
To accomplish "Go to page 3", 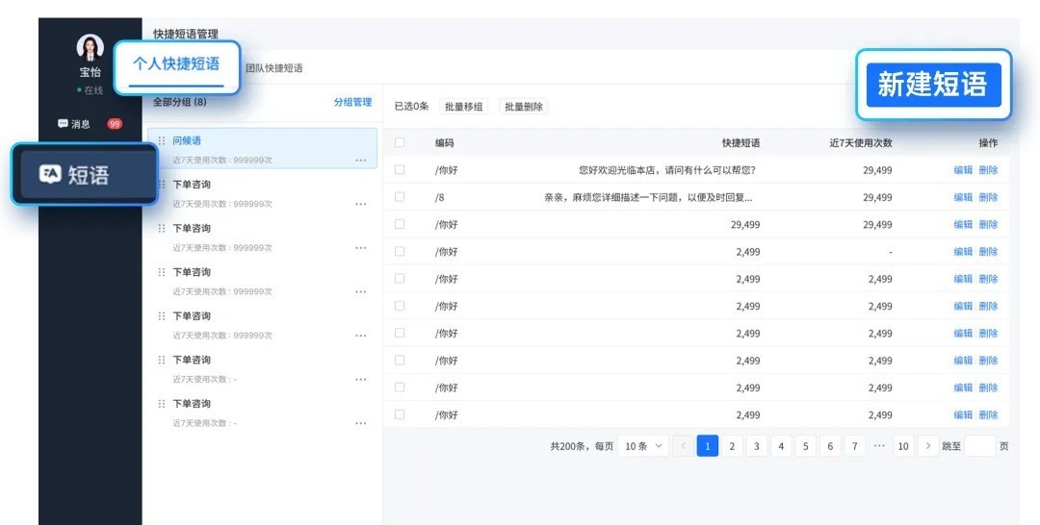I will [x=757, y=446].
